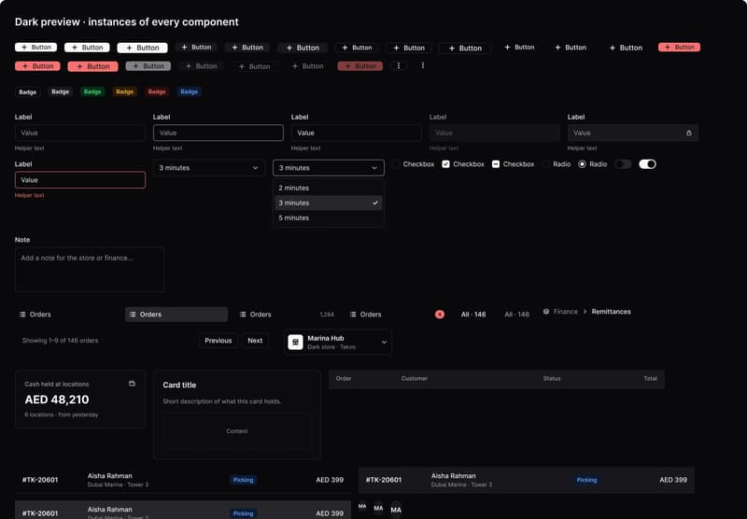Click the lock icon in the Value field

tap(689, 133)
